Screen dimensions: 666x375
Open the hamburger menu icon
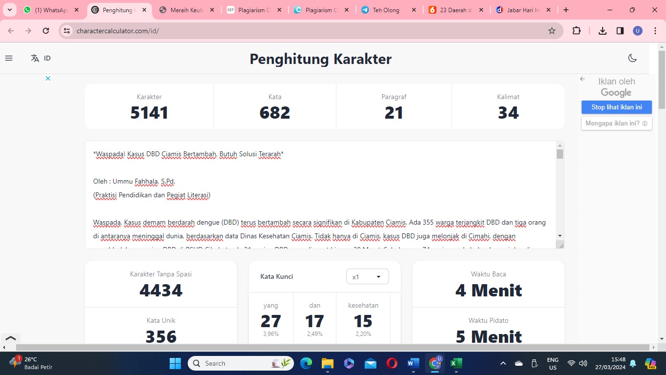click(x=9, y=58)
